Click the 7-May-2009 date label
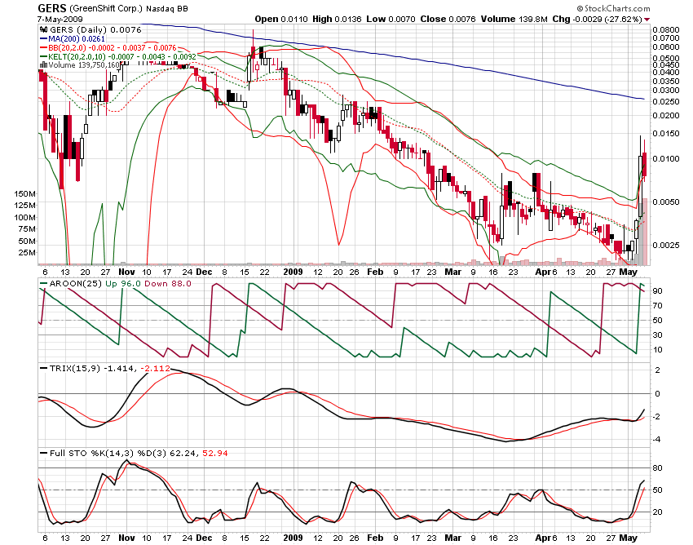 point(60,20)
